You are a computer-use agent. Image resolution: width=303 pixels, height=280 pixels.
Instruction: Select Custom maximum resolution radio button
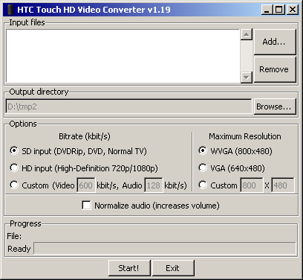pos(203,185)
